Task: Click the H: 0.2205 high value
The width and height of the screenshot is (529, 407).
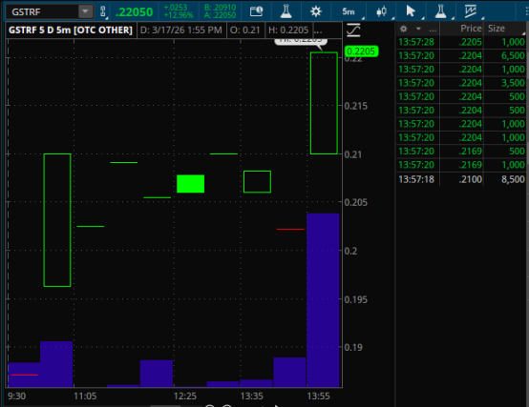Action: tap(288, 31)
